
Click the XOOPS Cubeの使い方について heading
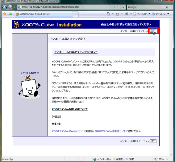(x=70, y=109)
